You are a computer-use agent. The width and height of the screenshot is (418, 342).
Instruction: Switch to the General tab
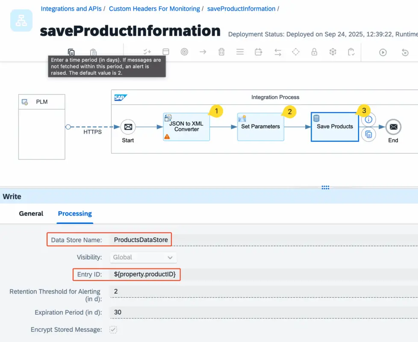[31, 214]
